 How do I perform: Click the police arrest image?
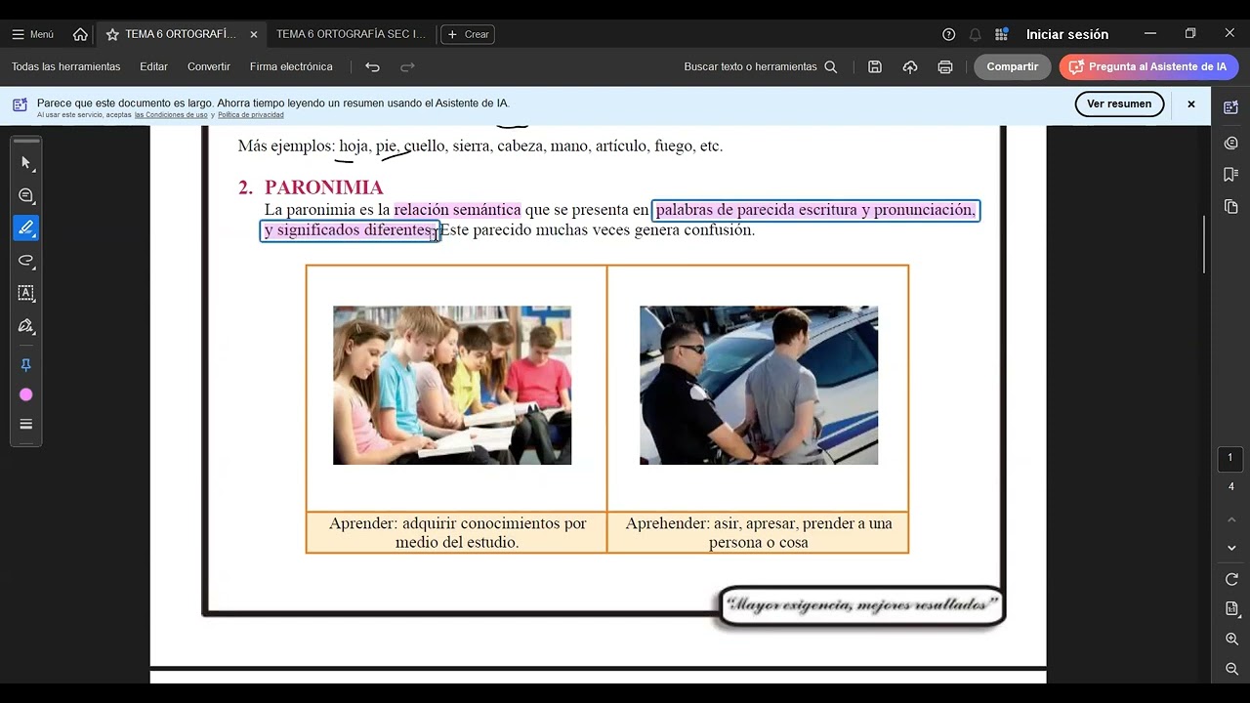(759, 386)
